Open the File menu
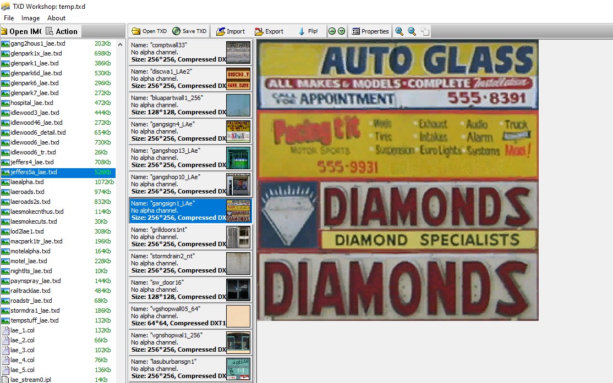This screenshot has width=613, height=383. (9, 18)
